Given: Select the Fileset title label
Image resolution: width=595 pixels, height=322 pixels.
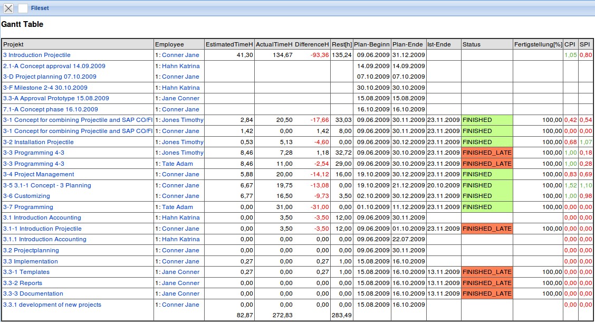Looking at the screenshot, I should pyautogui.click(x=40, y=8).
